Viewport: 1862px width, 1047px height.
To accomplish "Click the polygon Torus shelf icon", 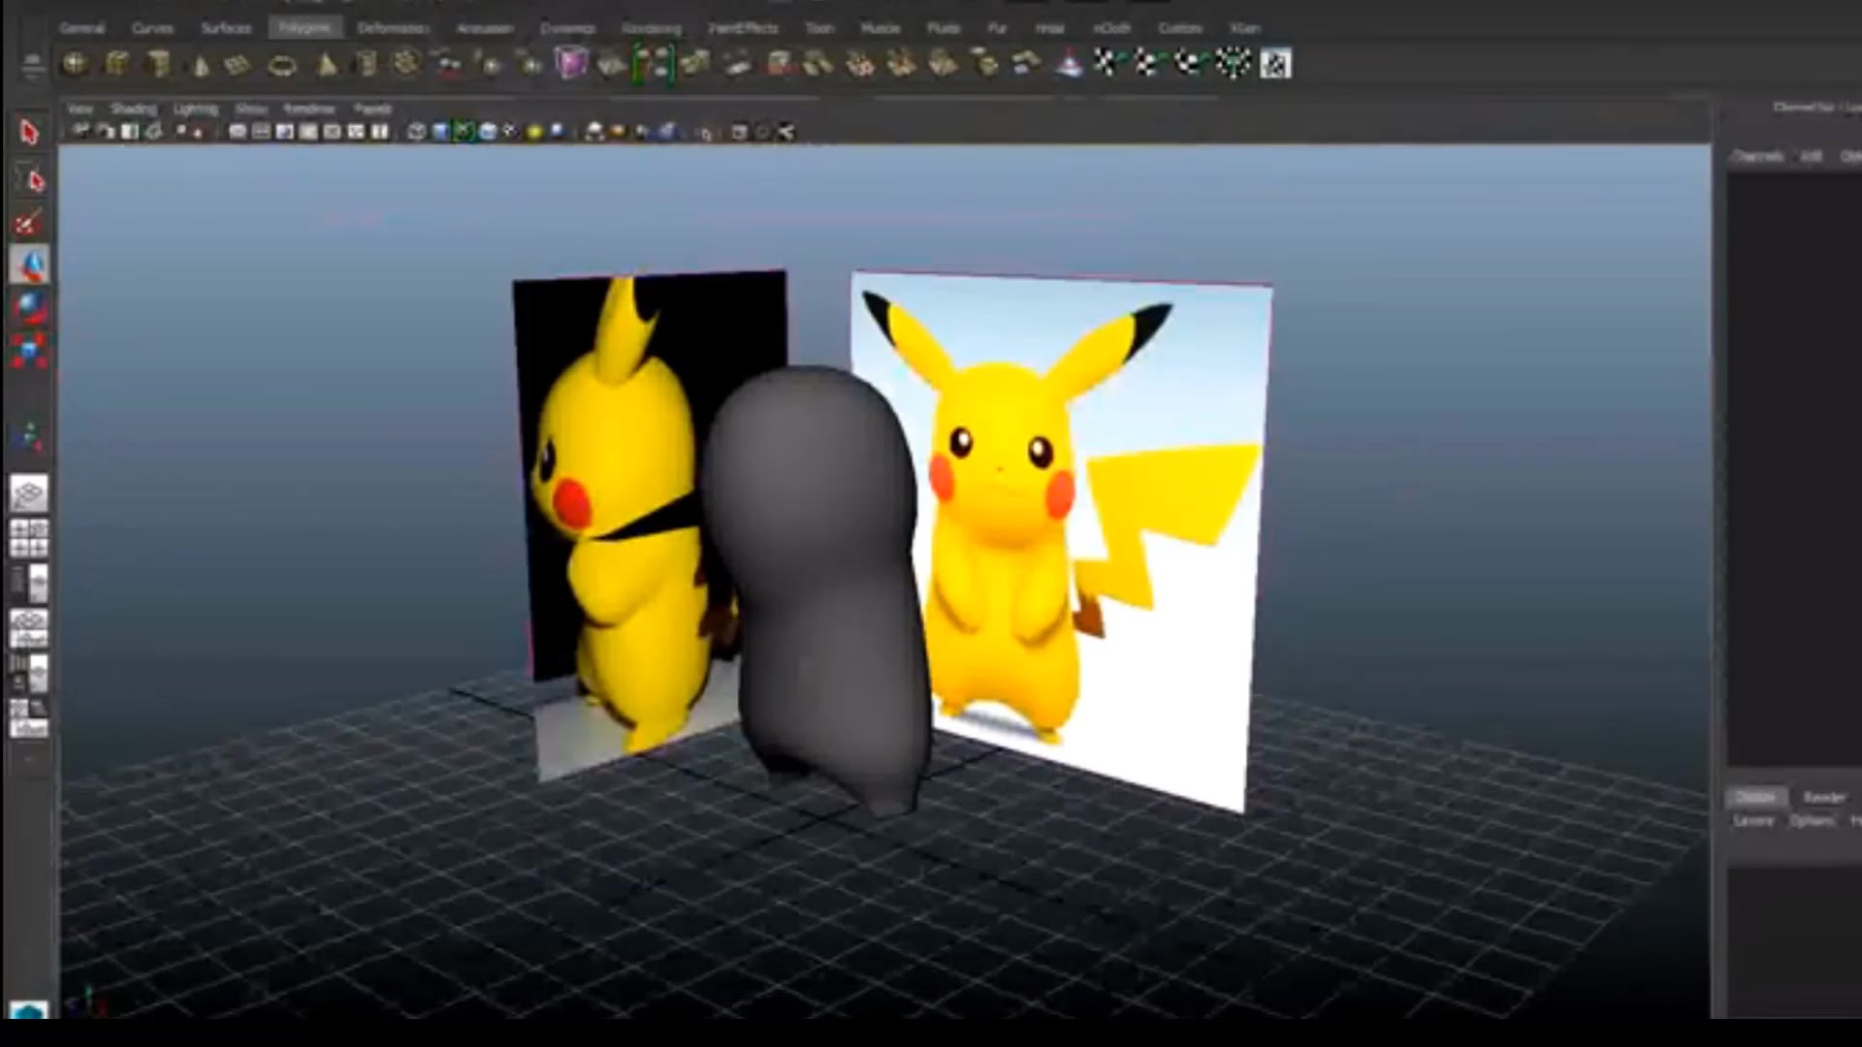I will 282,66.
